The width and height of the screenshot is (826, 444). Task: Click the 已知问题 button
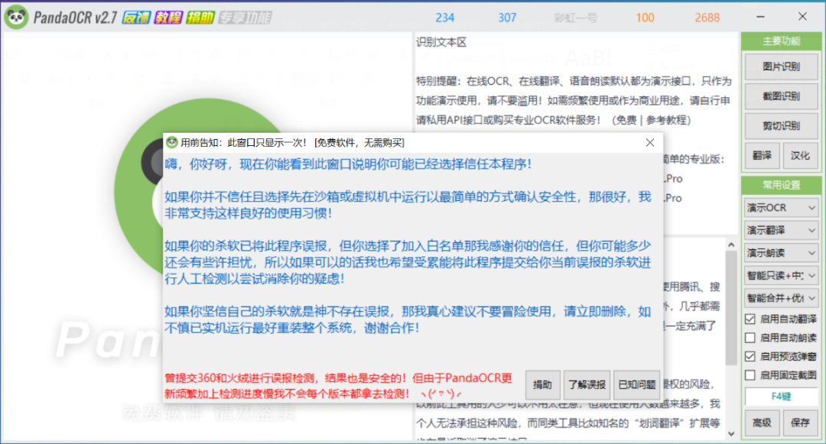pos(637,384)
